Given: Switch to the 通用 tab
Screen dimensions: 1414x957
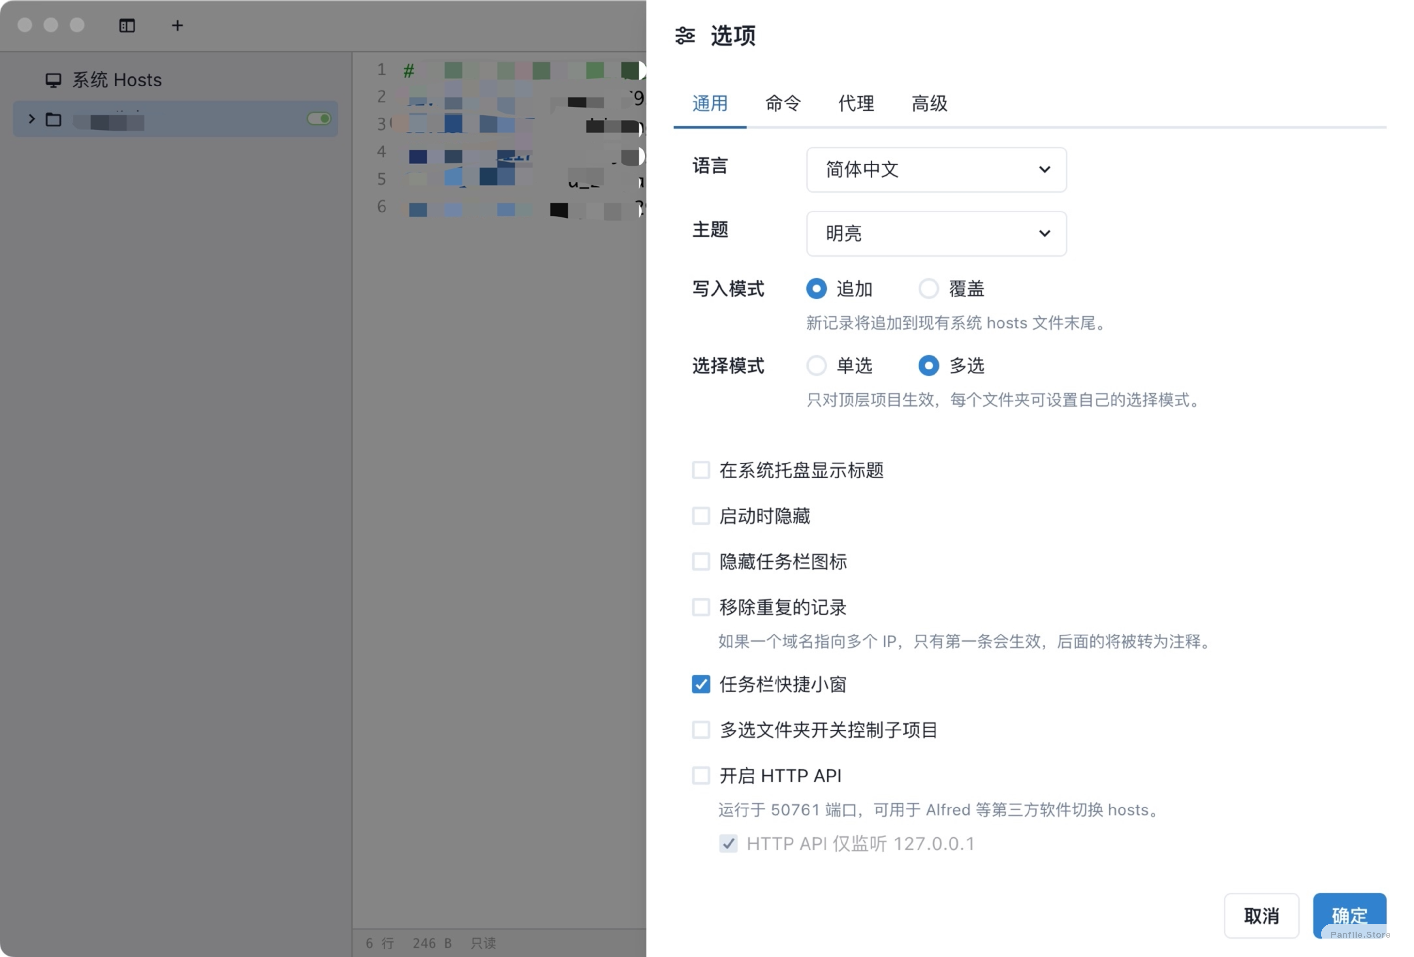Looking at the screenshot, I should pos(709,103).
